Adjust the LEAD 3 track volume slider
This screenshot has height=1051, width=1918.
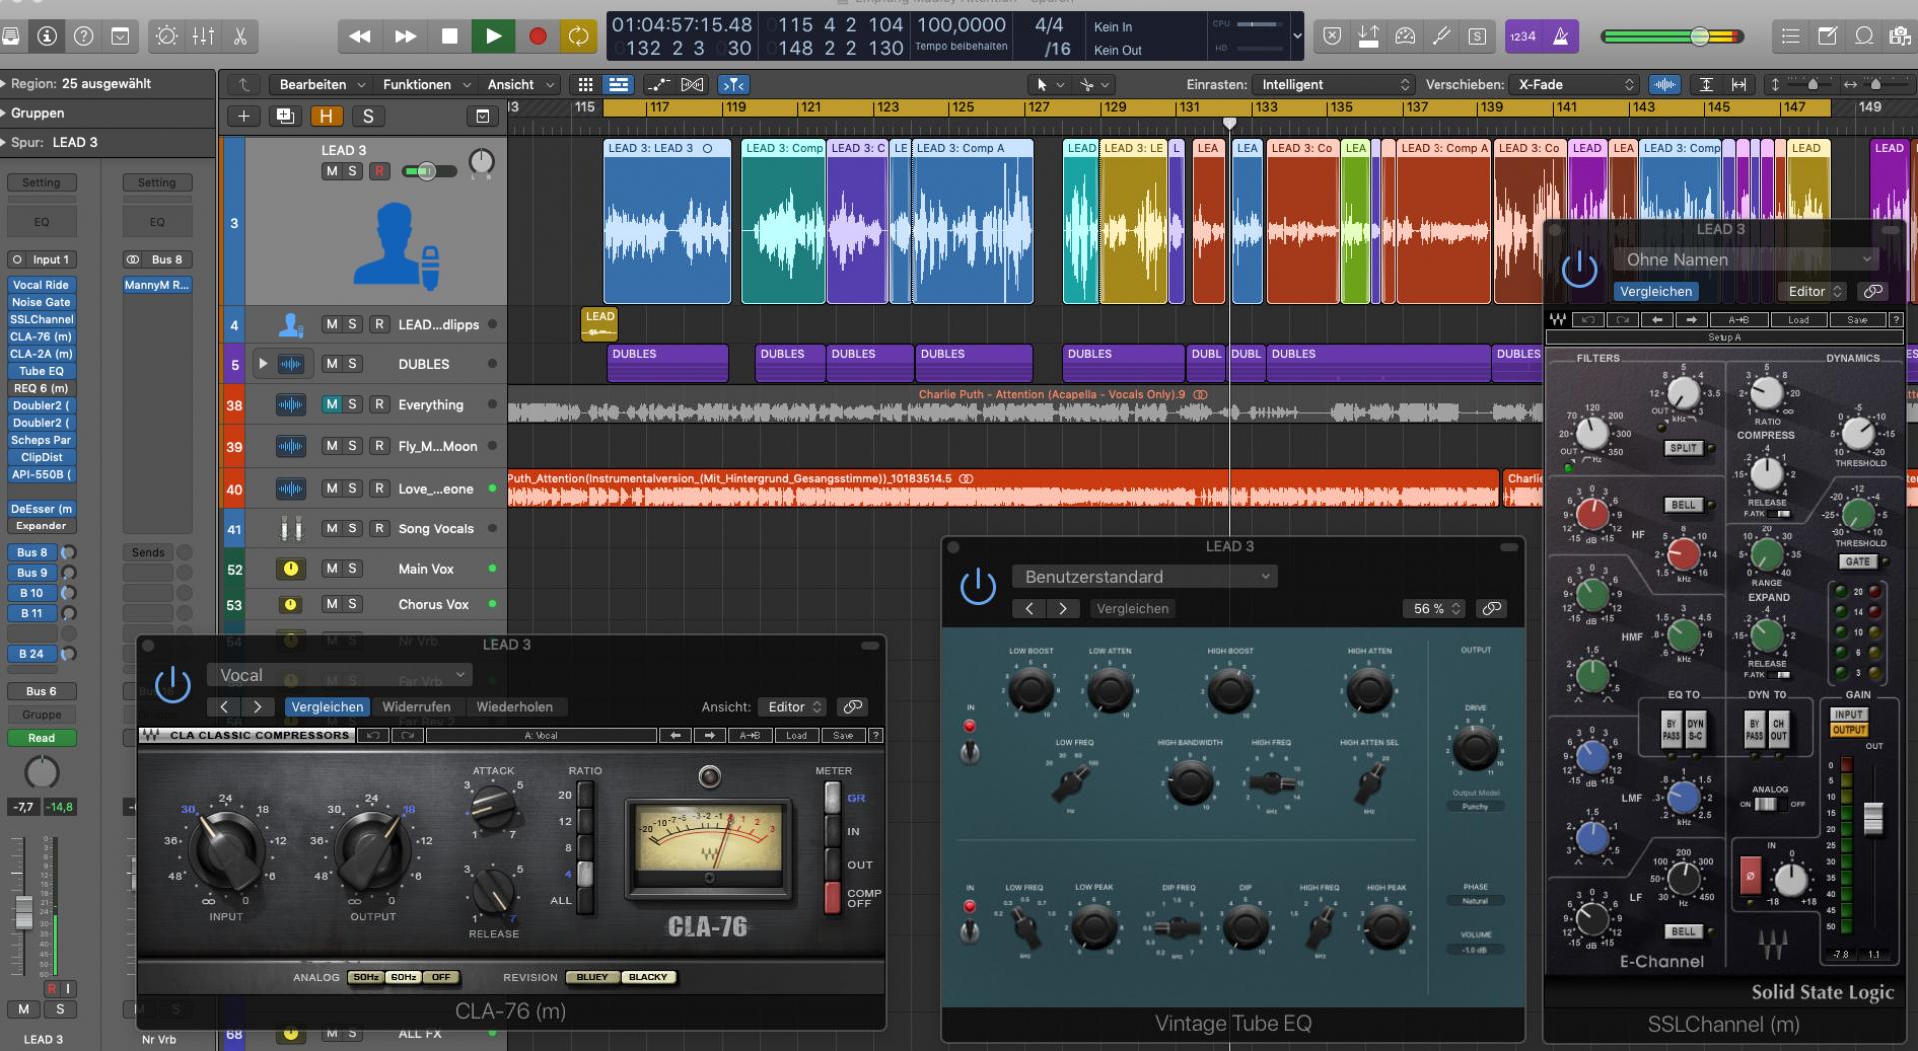click(x=429, y=171)
